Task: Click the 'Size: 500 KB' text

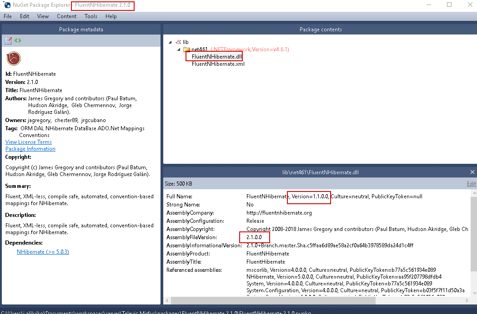Action: pos(178,184)
